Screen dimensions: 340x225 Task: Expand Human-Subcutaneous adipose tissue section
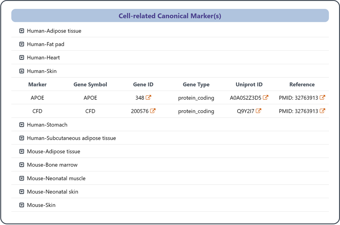22,138
